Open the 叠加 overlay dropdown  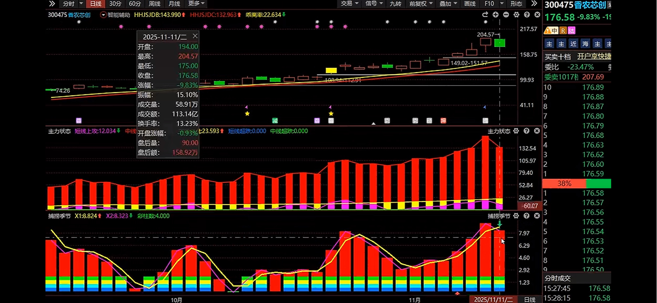(448, 4)
